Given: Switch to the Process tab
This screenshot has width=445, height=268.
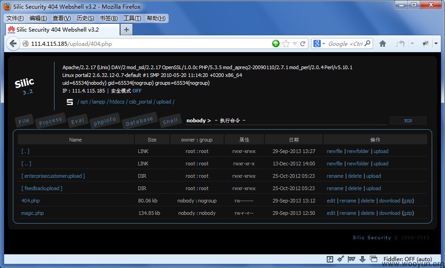Looking at the screenshot, I should (50, 121).
